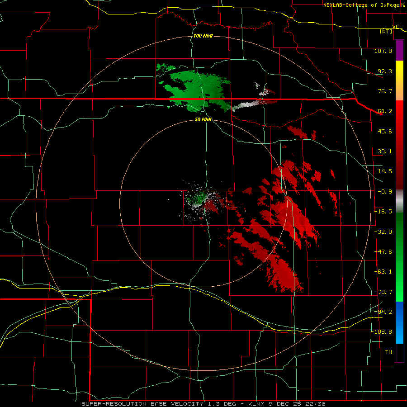Click the [KT] units label
Screen dimensions: 407x407
coord(386,31)
